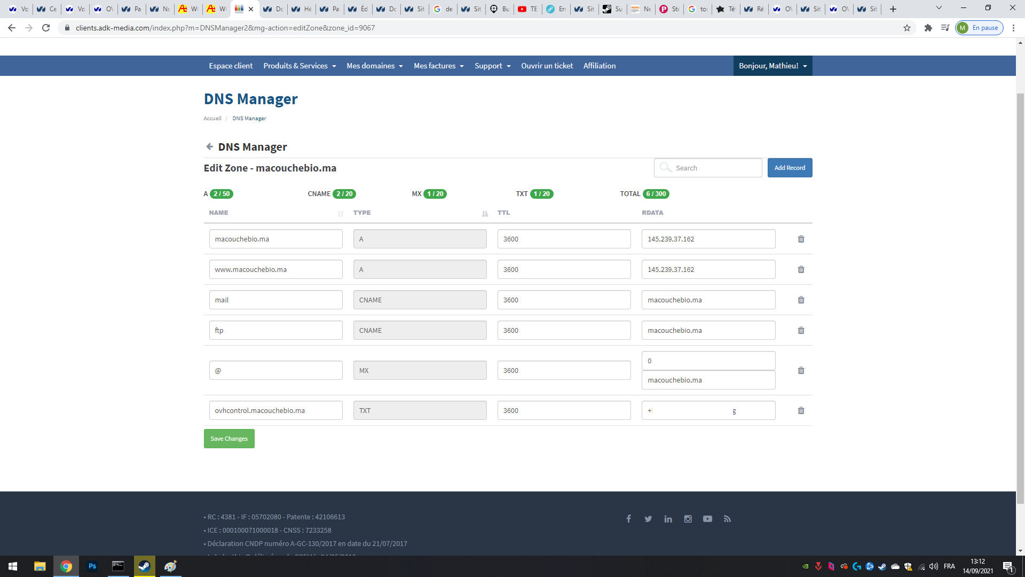The height and width of the screenshot is (577, 1025).
Task: Delete the www.macouchebio.ma A record
Action: point(801,270)
